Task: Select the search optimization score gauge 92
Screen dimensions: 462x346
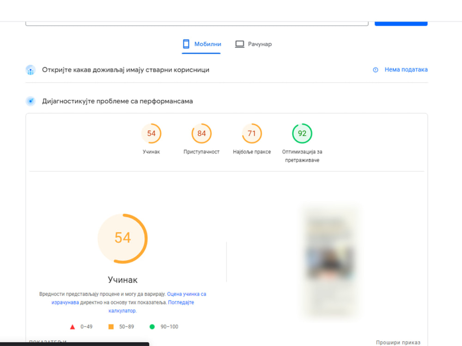Action: click(302, 133)
